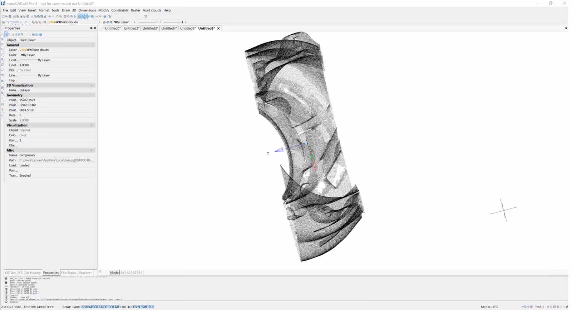Click the Cliped Clipped property row
572x310 pixels.
point(51,130)
